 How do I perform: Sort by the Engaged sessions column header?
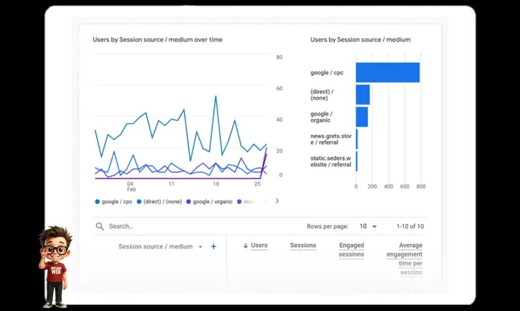coord(351,249)
